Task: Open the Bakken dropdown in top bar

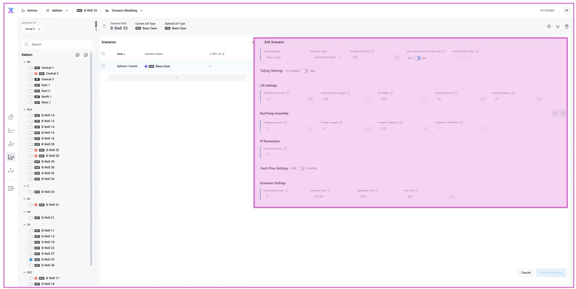Action: pos(57,10)
